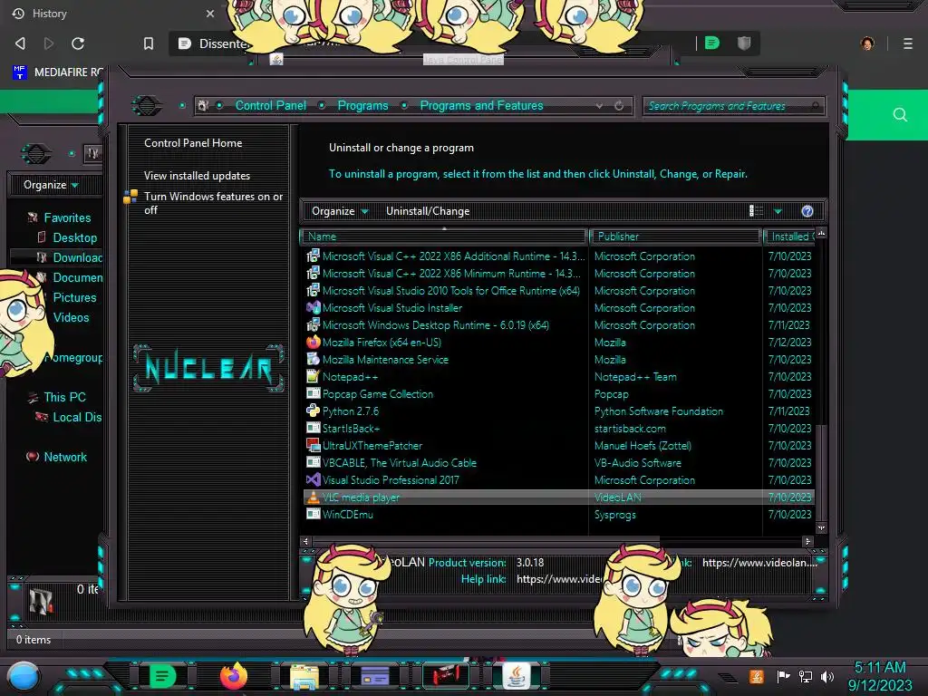Click the horizontal scrollbar right arrow
This screenshot has height=696, width=928.
pyautogui.click(x=807, y=541)
